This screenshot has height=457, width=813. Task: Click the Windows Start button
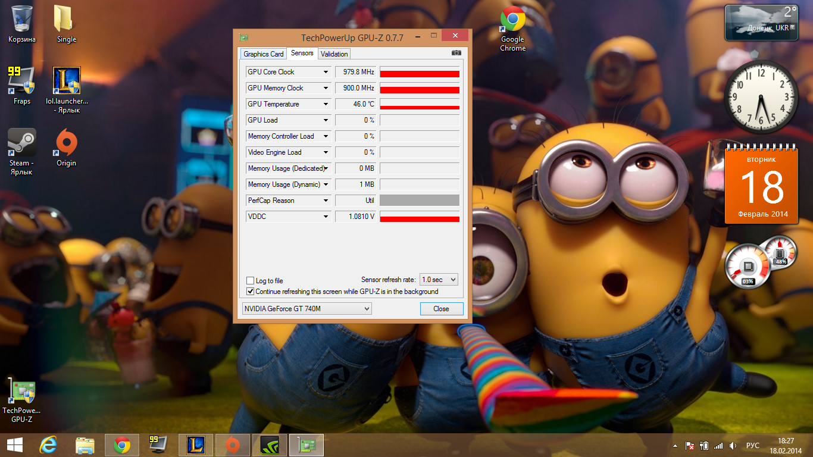click(15, 445)
